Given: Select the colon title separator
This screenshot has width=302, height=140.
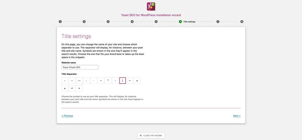Looking at the screenshot, I should point(86,81).
